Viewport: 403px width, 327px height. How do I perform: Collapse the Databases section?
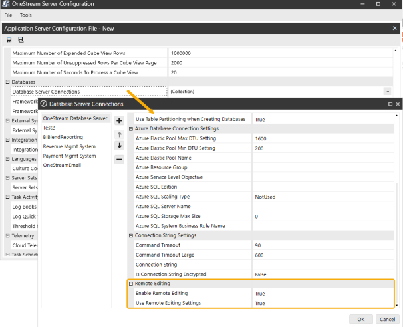coord(8,82)
